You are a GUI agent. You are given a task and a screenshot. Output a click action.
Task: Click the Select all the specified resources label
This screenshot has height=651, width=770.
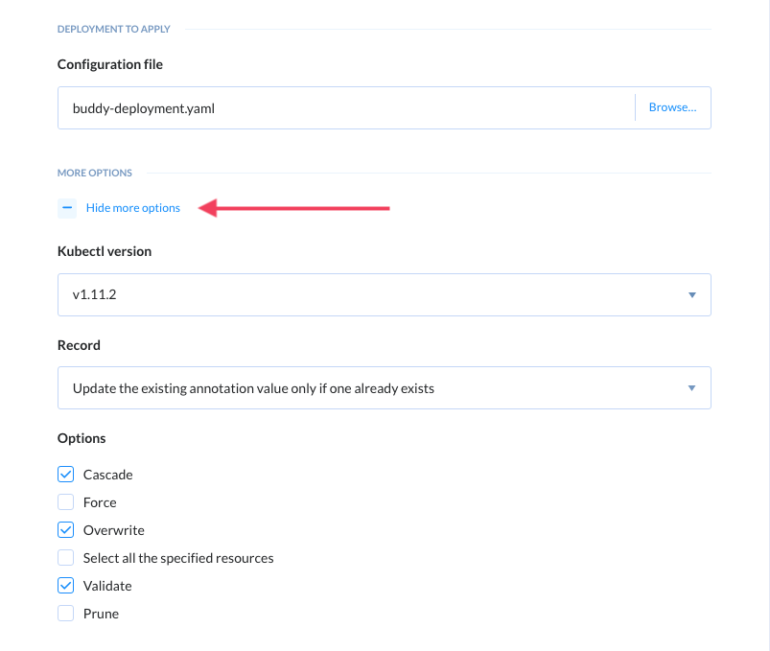pyautogui.click(x=178, y=558)
